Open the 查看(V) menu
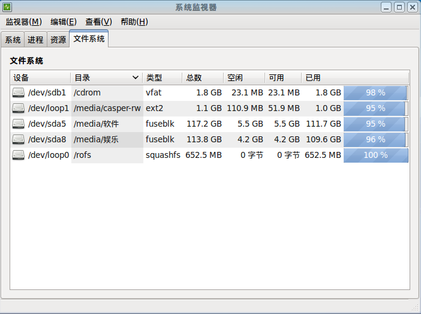 [98, 22]
